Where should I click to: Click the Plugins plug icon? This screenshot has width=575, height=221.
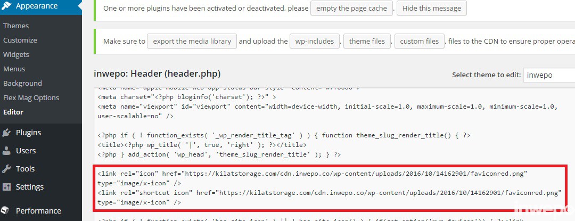6,133
